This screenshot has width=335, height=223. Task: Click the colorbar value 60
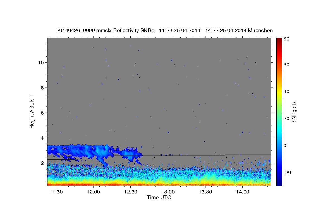coord(286,65)
